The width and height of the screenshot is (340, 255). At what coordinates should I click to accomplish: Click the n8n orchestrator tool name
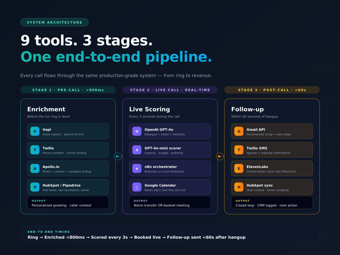click(161, 167)
